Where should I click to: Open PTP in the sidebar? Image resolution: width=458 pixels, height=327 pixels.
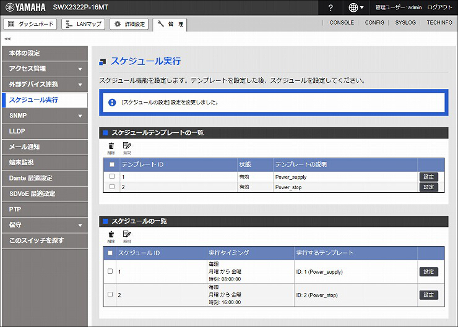tap(45, 210)
